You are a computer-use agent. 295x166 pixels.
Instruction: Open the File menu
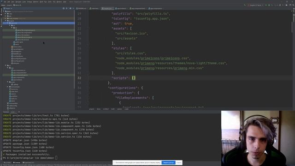pyautogui.click(x=5, y=2)
